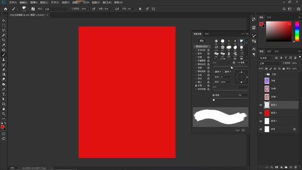Screen dimensions: 302x170
Task: Select the Magic Wand tool
Action: [3, 35]
